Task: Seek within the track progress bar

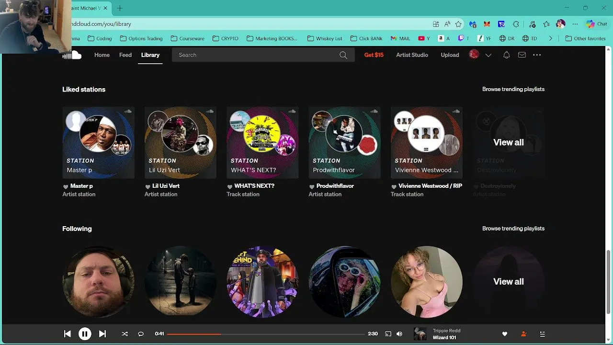Action: click(x=266, y=334)
